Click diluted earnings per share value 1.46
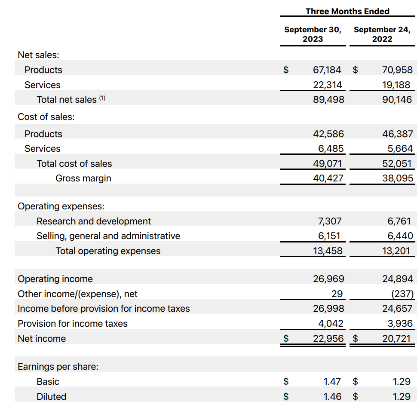The width and height of the screenshot is (417, 405). click(x=332, y=396)
